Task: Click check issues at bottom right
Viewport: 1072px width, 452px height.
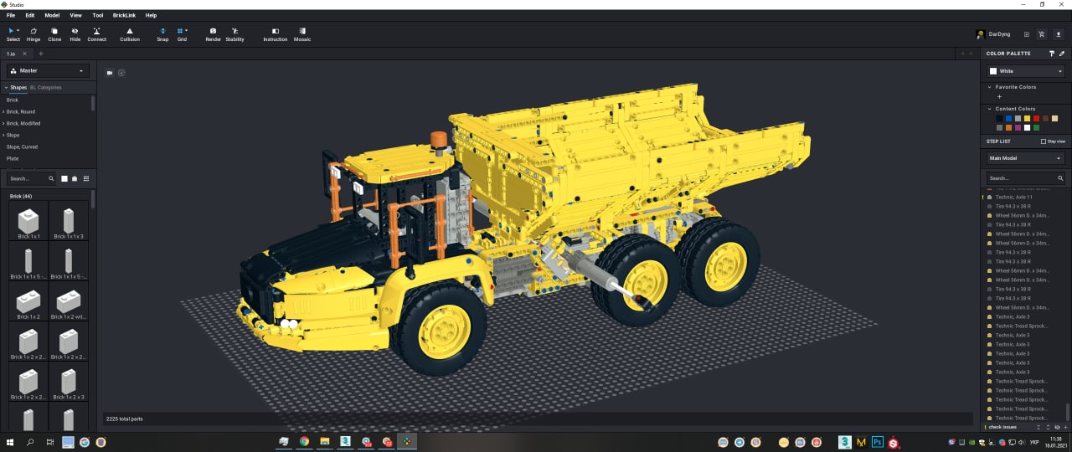Action: coord(1002,427)
